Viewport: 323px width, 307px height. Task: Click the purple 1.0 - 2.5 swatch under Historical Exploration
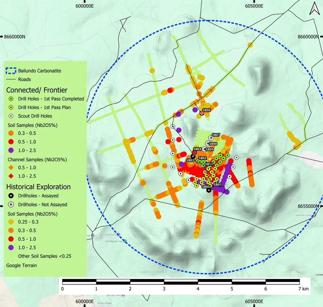(11, 248)
